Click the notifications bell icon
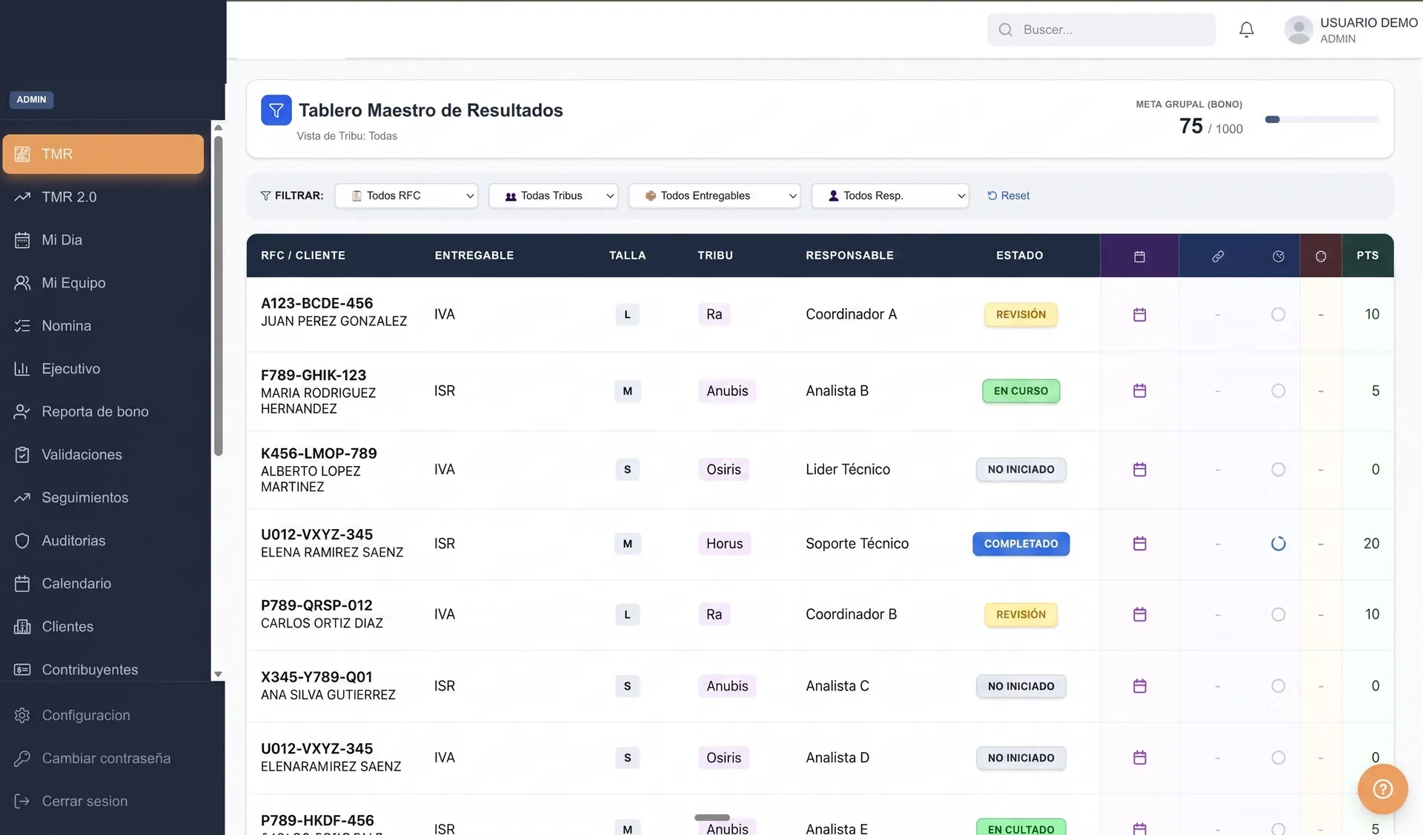The height and width of the screenshot is (835, 1423). (1247, 30)
